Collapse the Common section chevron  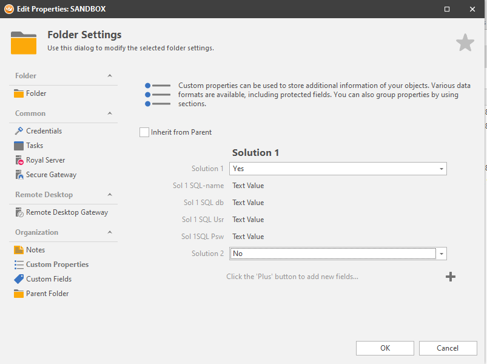110,113
